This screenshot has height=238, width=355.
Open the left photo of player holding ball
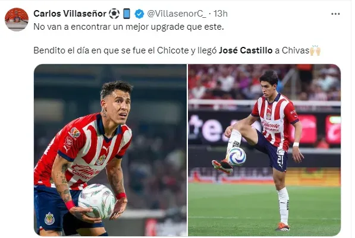[110, 150]
